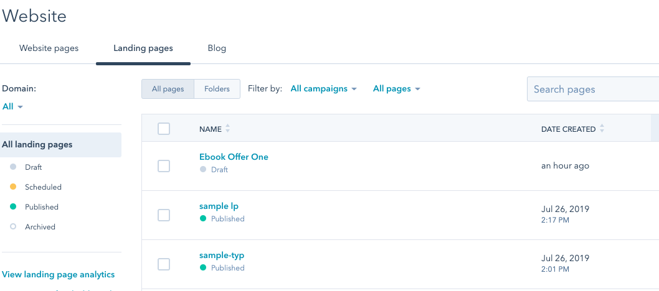Click the Search pages field
This screenshot has width=659, height=291.
coord(592,89)
